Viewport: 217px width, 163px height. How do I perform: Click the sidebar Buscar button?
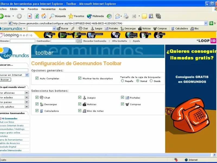click(x=5, y=80)
